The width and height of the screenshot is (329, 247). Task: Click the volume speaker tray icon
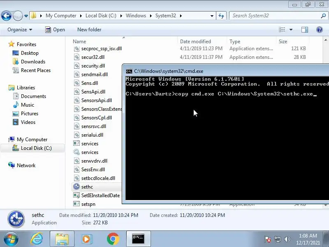coord(287,239)
